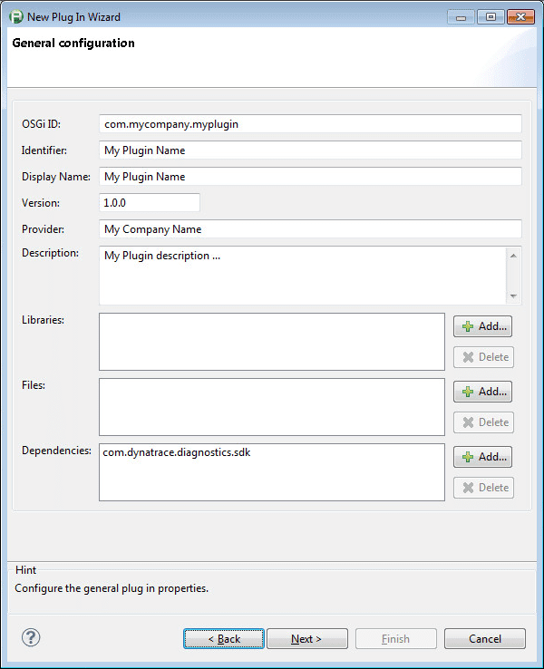Focus the OSGi ID field
The image size is (544, 669).
pyautogui.click(x=310, y=124)
